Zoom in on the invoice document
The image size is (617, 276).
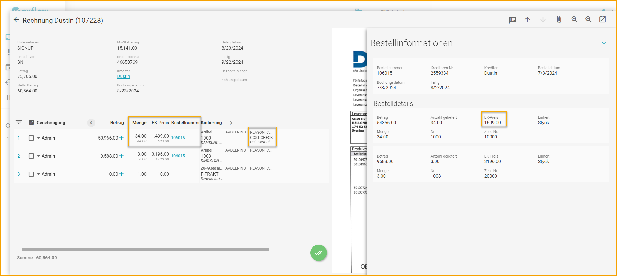574,20
